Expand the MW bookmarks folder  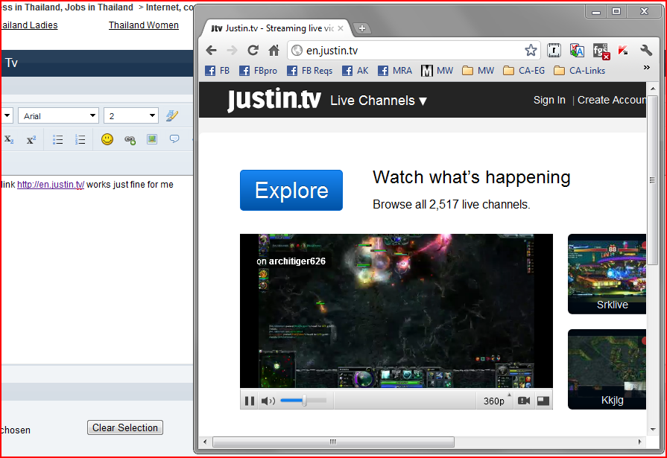478,71
